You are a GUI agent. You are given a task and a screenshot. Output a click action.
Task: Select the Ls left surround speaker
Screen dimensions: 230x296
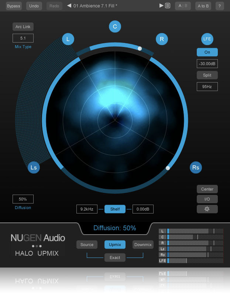click(x=34, y=168)
